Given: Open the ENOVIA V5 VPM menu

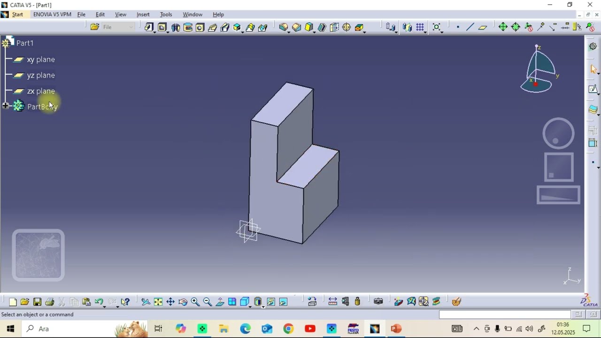Looking at the screenshot, I should pos(52,15).
